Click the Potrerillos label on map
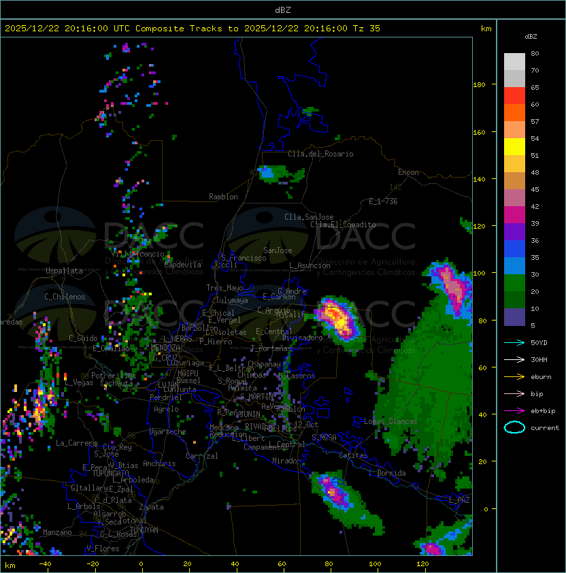566x573 pixels. (114, 376)
